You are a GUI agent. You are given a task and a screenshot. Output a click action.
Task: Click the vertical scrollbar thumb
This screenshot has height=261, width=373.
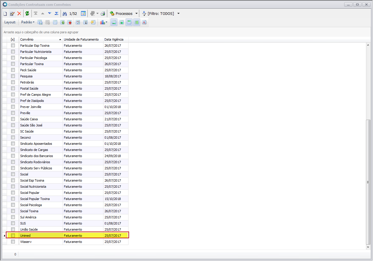368,182
